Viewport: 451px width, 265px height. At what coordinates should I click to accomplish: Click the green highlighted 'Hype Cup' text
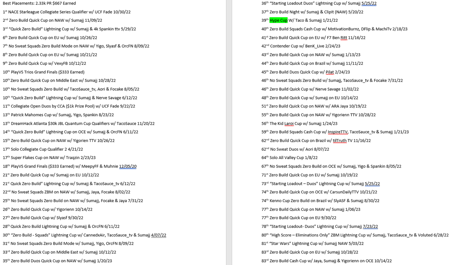click(x=278, y=21)
